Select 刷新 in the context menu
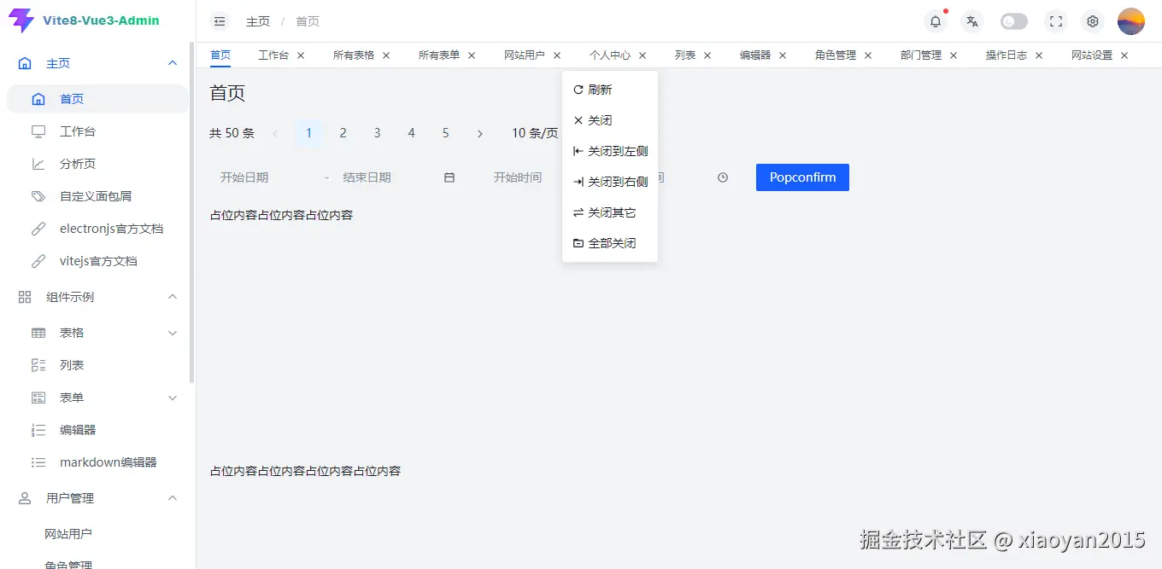This screenshot has height=569, width=1162. point(610,90)
